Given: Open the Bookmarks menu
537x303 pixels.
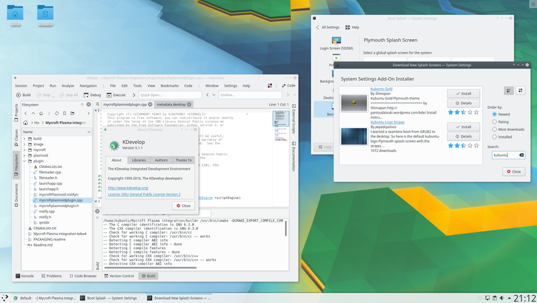Looking at the screenshot, I should tap(169, 86).
